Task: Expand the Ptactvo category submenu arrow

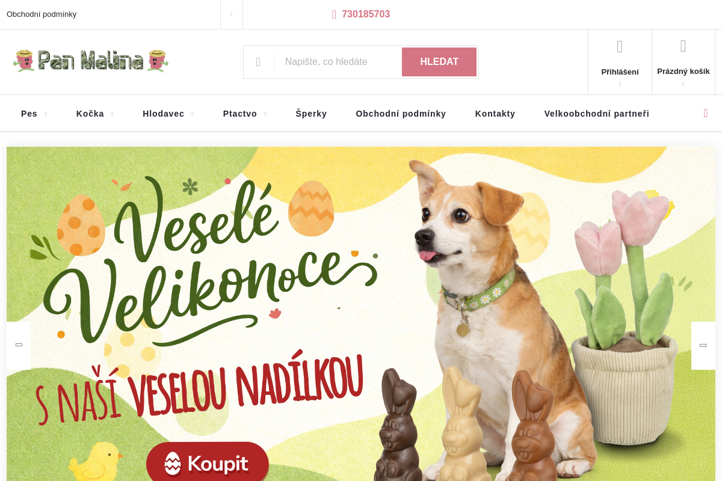Action: tap(265, 114)
